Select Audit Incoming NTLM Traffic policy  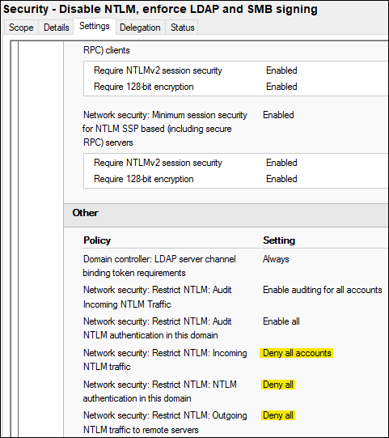click(158, 296)
